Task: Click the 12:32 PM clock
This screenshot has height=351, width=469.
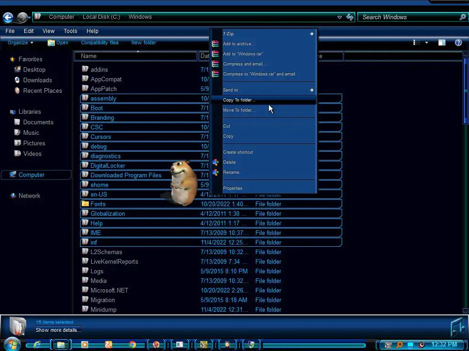Action: pyautogui.click(x=444, y=345)
